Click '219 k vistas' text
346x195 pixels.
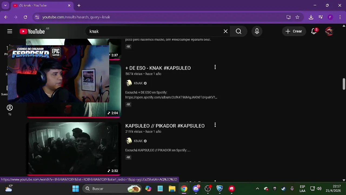[x=134, y=132]
